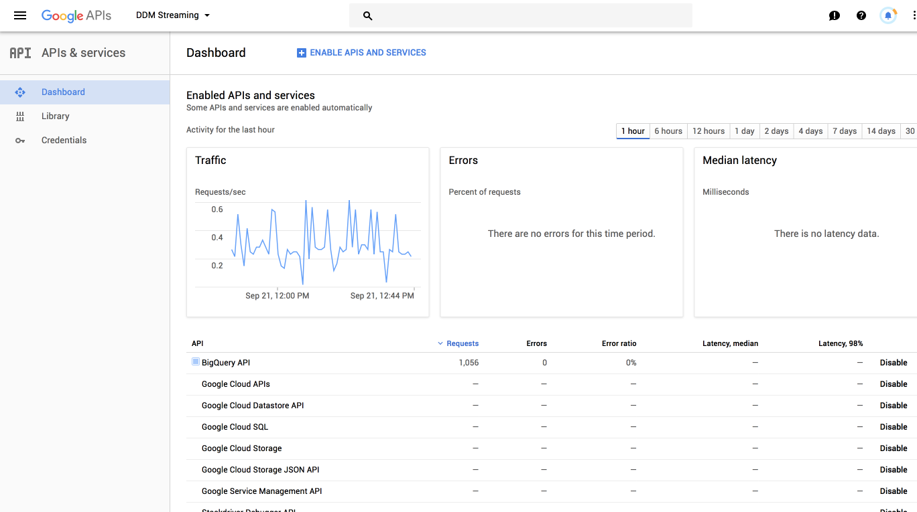This screenshot has width=917, height=512.
Task: Select the 2 days time range
Action: pos(776,131)
